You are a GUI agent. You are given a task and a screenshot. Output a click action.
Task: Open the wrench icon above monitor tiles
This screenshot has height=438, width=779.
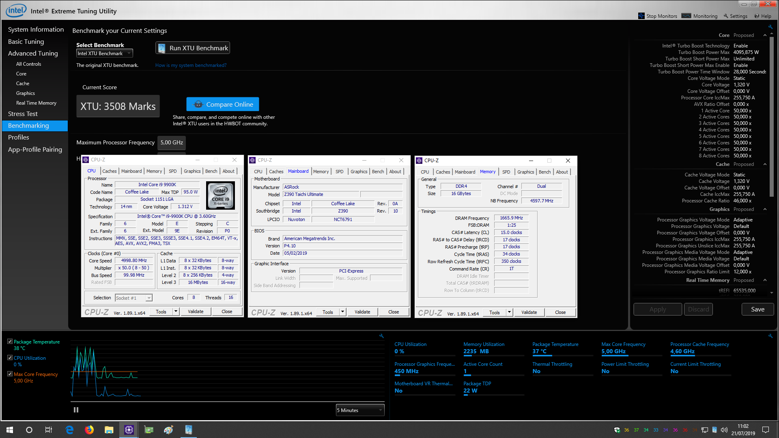tap(770, 336)
